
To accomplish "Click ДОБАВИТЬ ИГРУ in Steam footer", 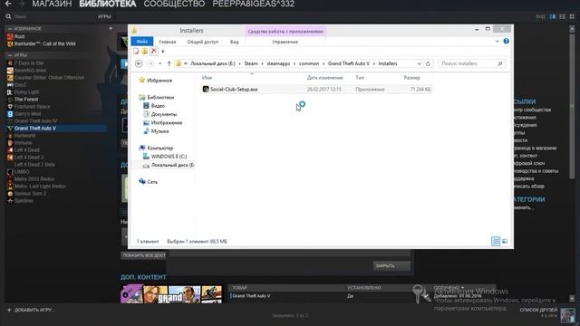I will [30, 310].
